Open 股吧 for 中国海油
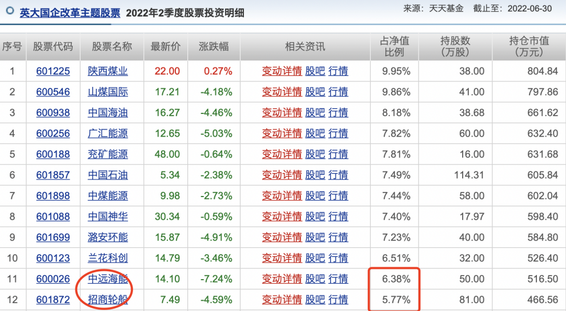 click(x=315, y=113)
